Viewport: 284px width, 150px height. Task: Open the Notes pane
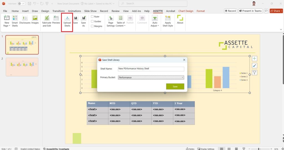coord(190,149)
